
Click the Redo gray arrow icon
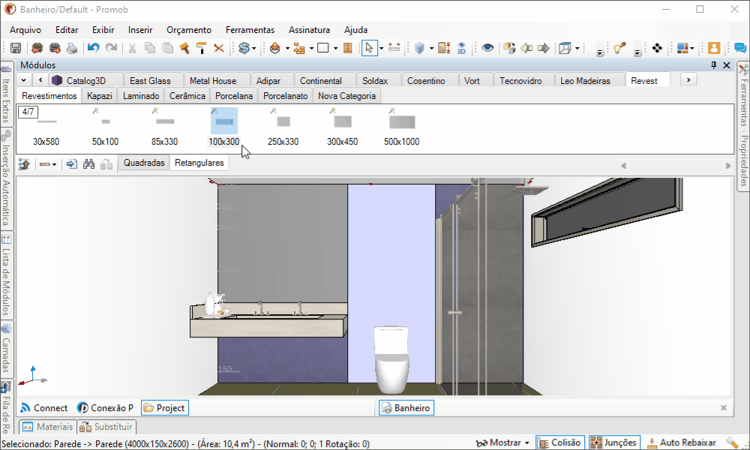111,48
